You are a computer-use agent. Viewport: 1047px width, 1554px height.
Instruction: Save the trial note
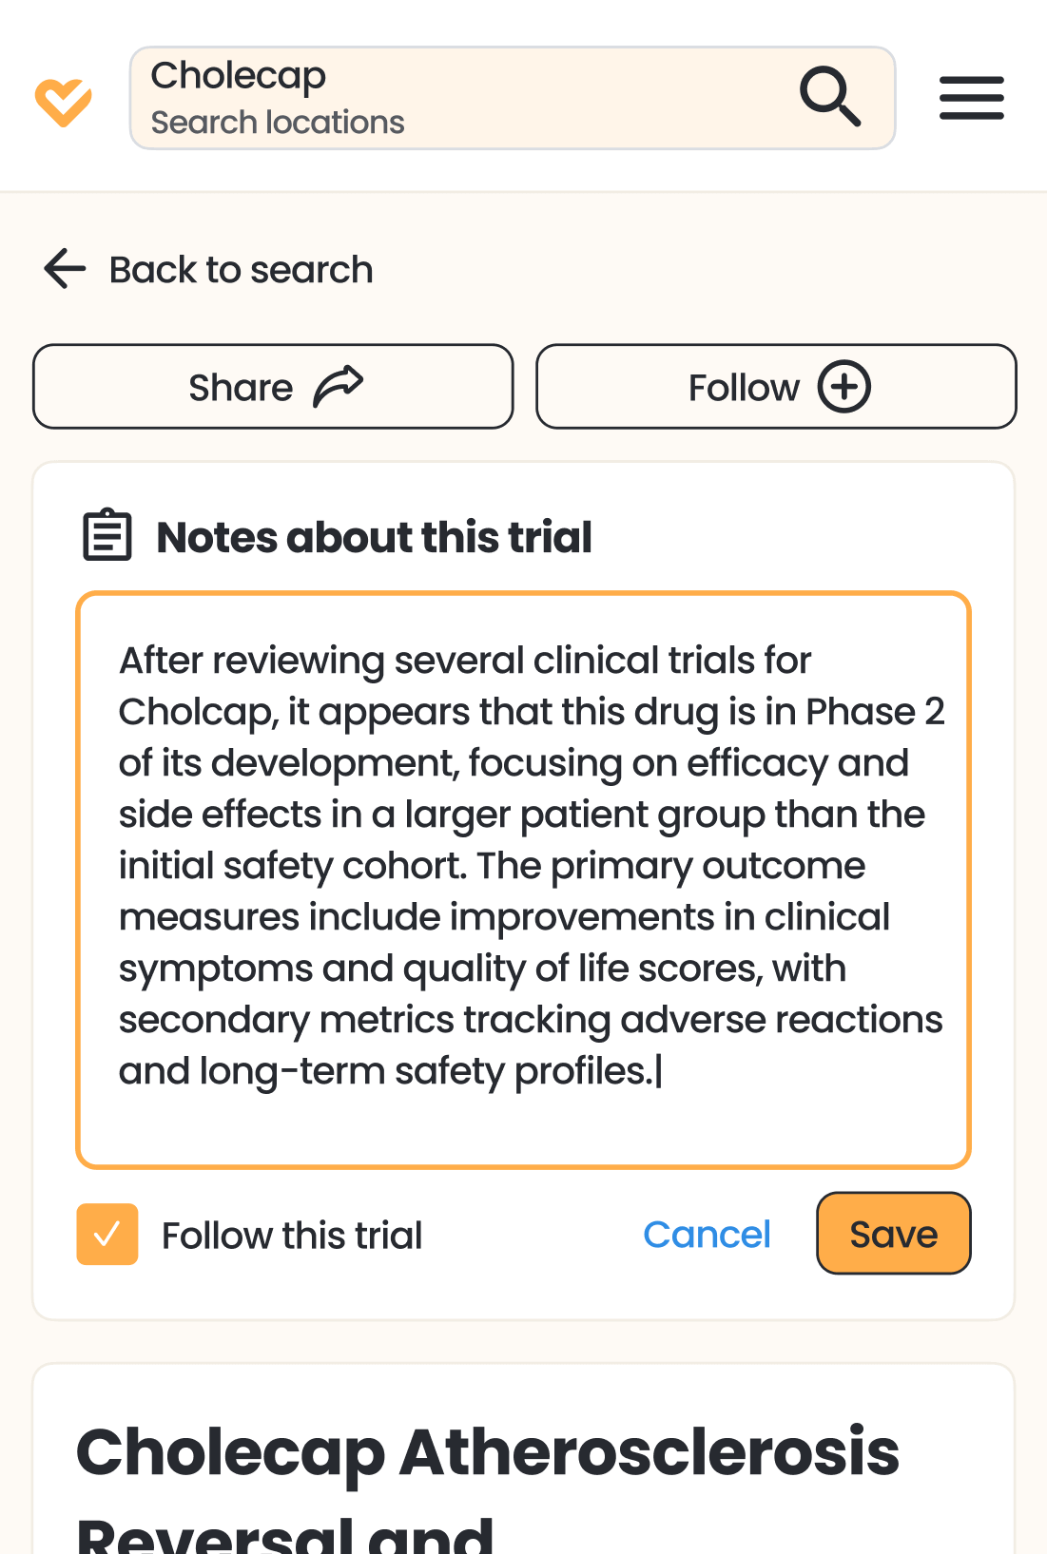tap(893, 1234)
